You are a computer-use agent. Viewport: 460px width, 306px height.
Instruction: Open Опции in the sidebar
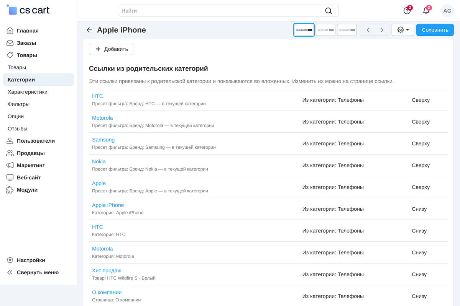pos(16,116)
